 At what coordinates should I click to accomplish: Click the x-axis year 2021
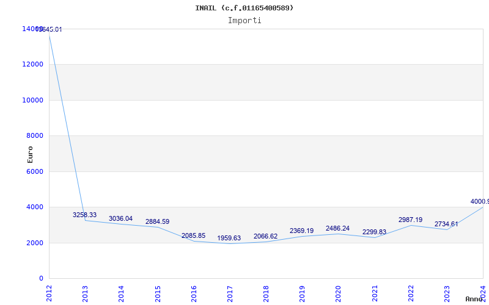point(375,293)
